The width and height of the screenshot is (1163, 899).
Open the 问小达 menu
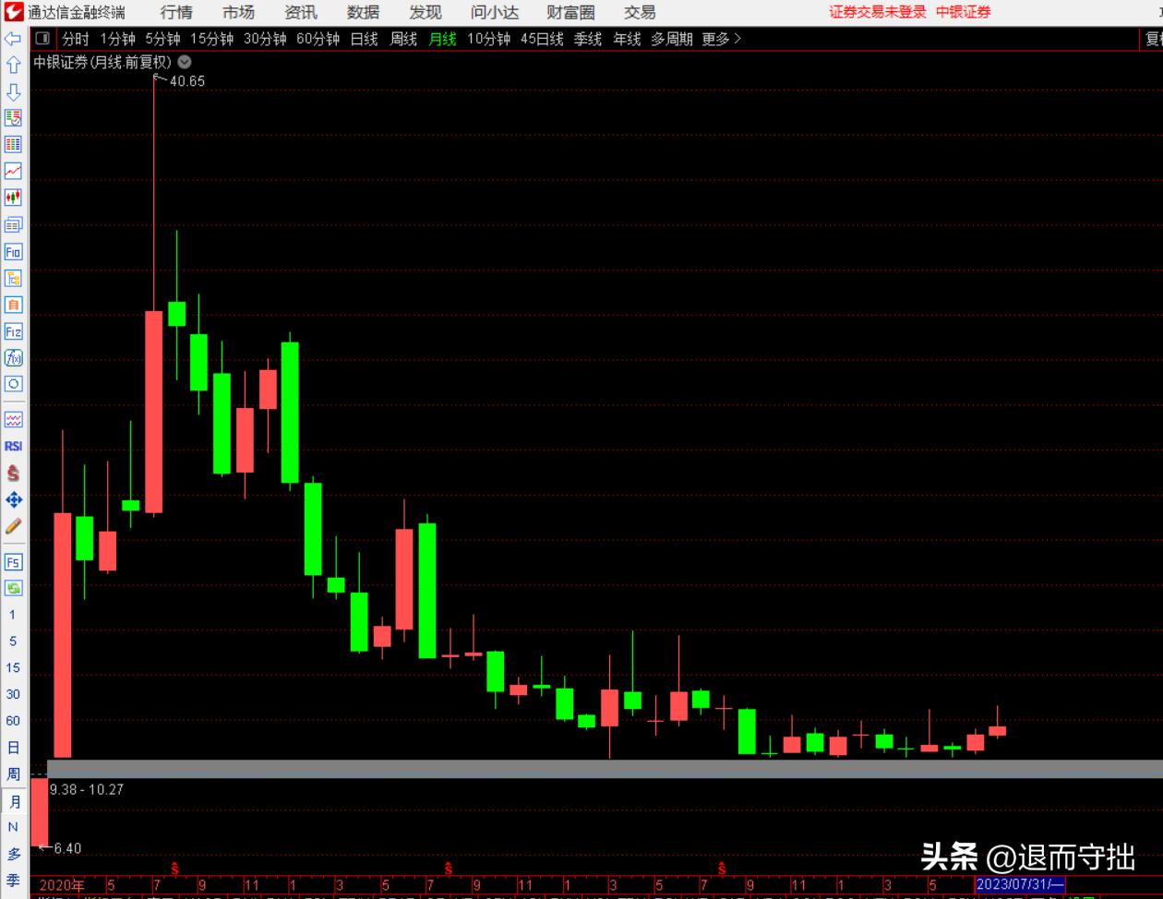tap(495, 12)
